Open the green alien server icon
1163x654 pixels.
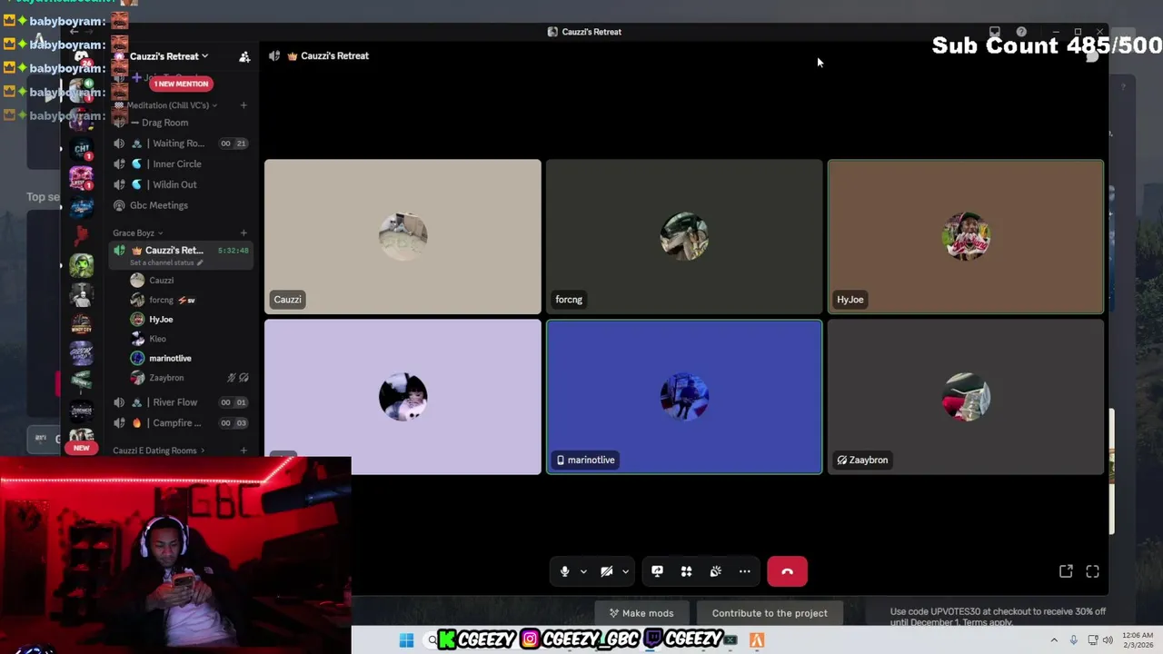click(x=82, y=266)
